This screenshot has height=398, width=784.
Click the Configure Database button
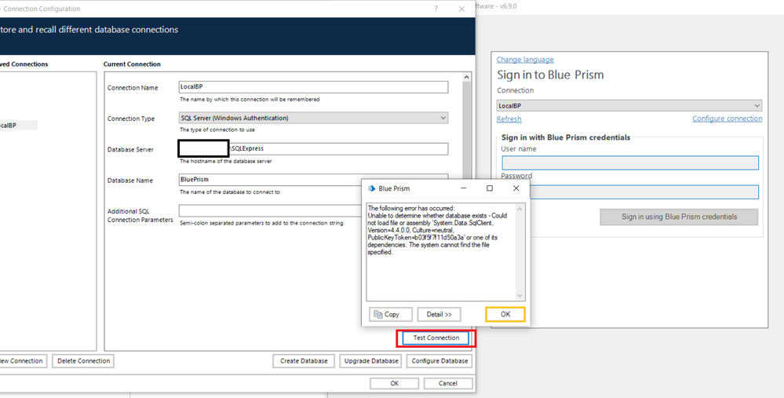pos(439,361)
